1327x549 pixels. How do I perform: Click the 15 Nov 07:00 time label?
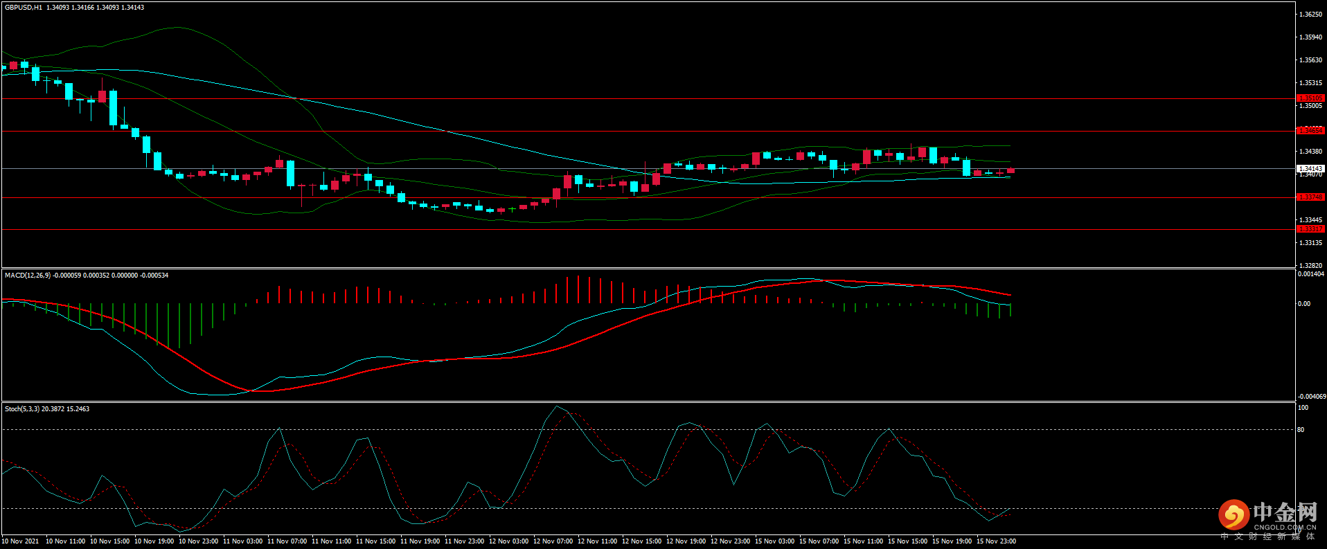point(819,541)
